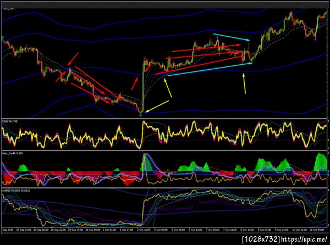330x245 pixels.
Task: Select the RSI(4) 58.1742 indicator label
Action: (10, 121)
